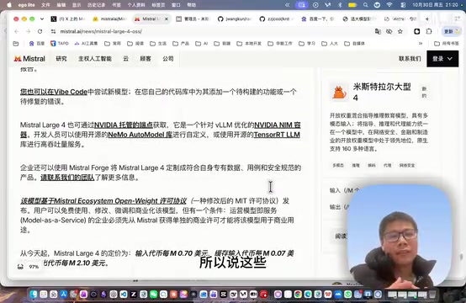
Task: Open App Store from the Dock
Action: tap(64, 295)
